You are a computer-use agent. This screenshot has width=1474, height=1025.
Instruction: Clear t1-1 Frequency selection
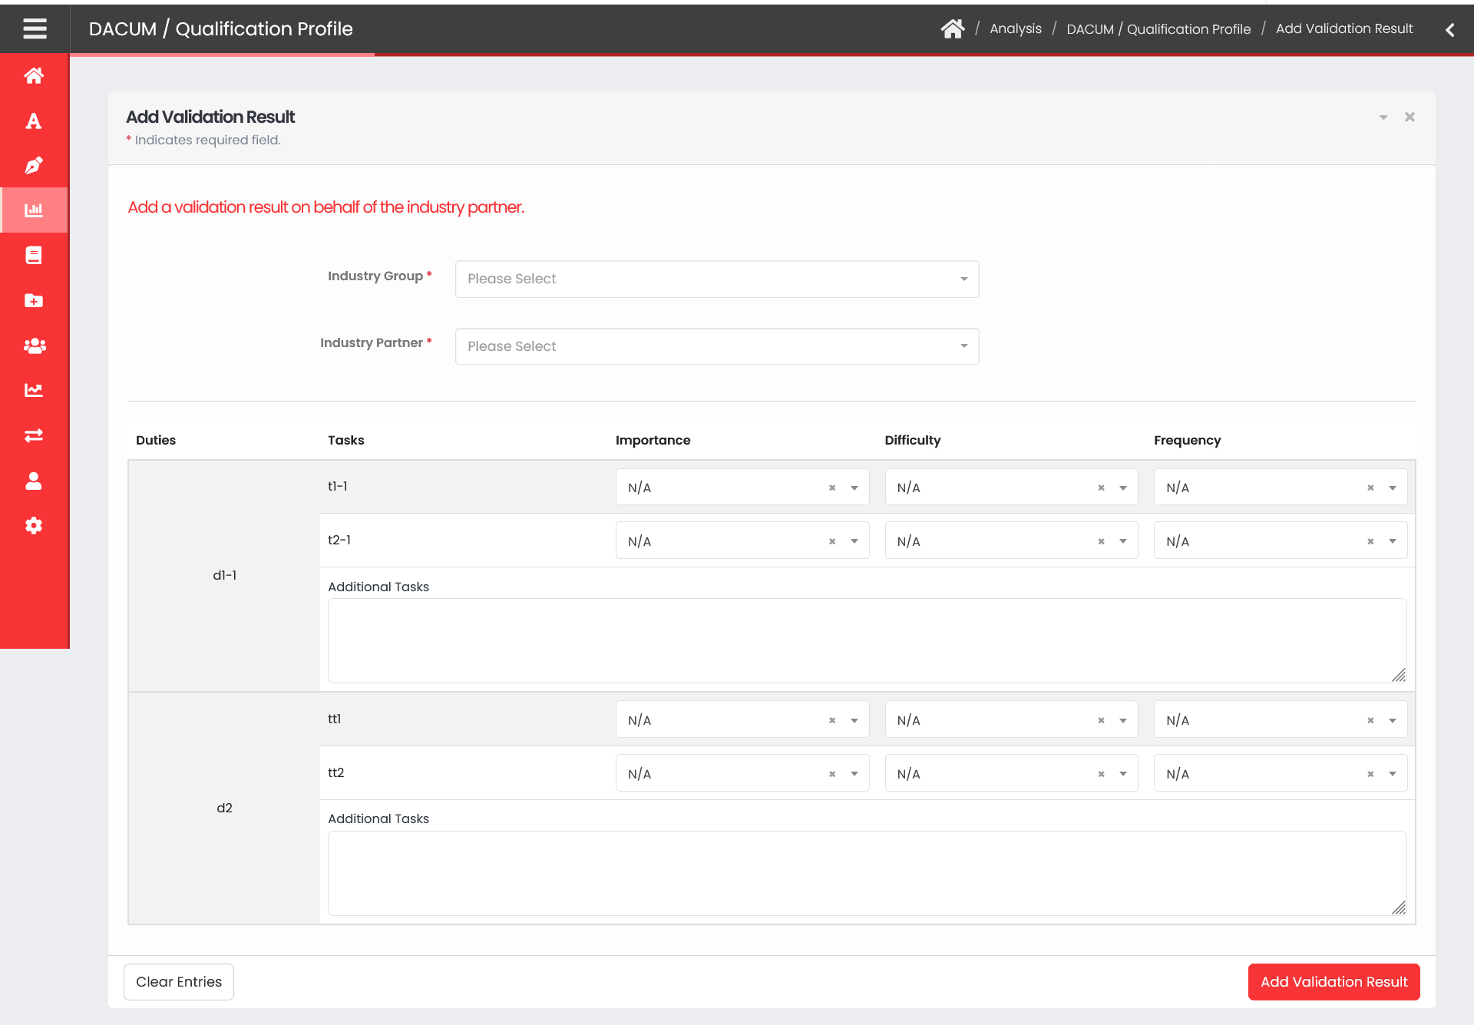1370,488
